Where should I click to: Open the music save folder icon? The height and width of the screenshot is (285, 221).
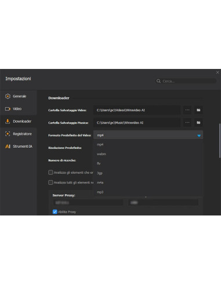(x=198, y=123)
